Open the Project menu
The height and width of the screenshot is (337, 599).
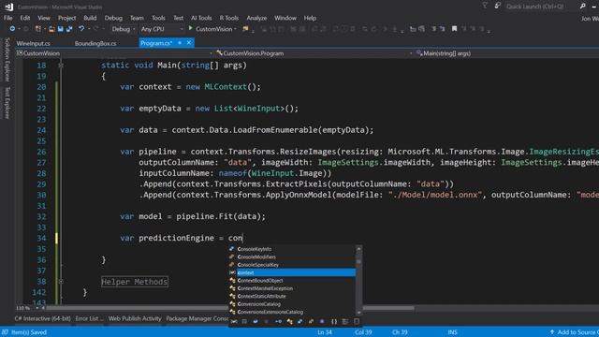[66, 18]
